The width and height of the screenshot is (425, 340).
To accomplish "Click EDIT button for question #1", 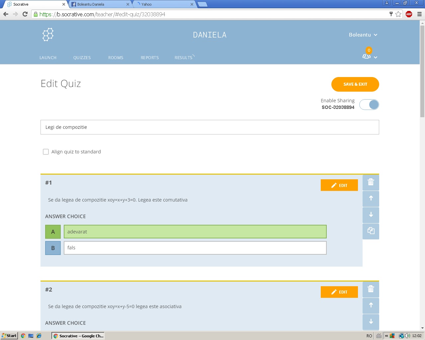I will [339, 185].
